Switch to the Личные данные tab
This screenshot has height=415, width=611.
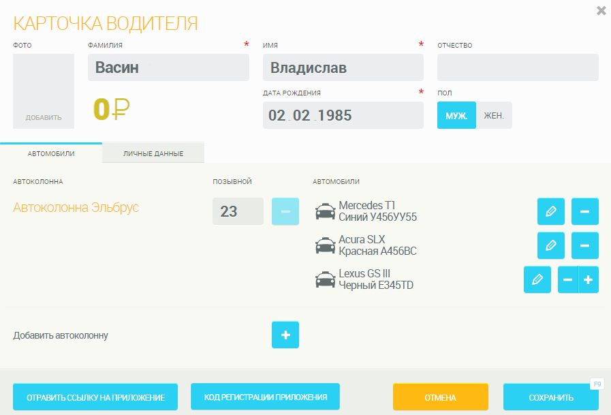pyautogui.click(x=153, y=153)
